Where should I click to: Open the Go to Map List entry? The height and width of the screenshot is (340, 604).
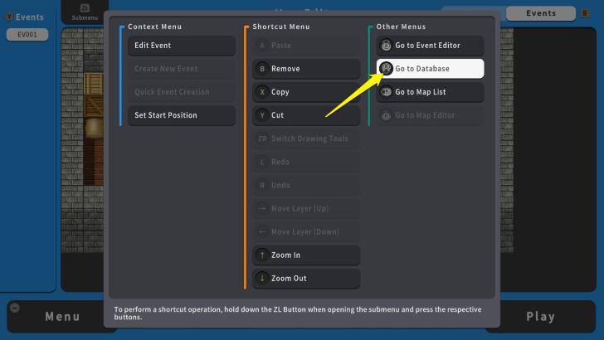430,92
